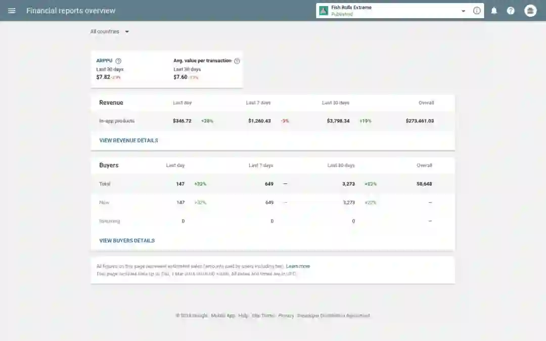Open the Help footer link
This screenshot has height=341, width=546.
tap(243, 316)
